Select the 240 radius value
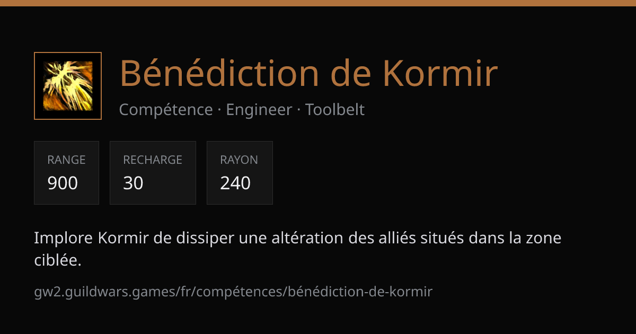 235,183
